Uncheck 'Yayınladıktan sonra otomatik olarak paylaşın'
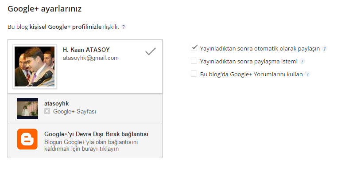The width and height of the screenshot is (345, 172). (194, 48)
